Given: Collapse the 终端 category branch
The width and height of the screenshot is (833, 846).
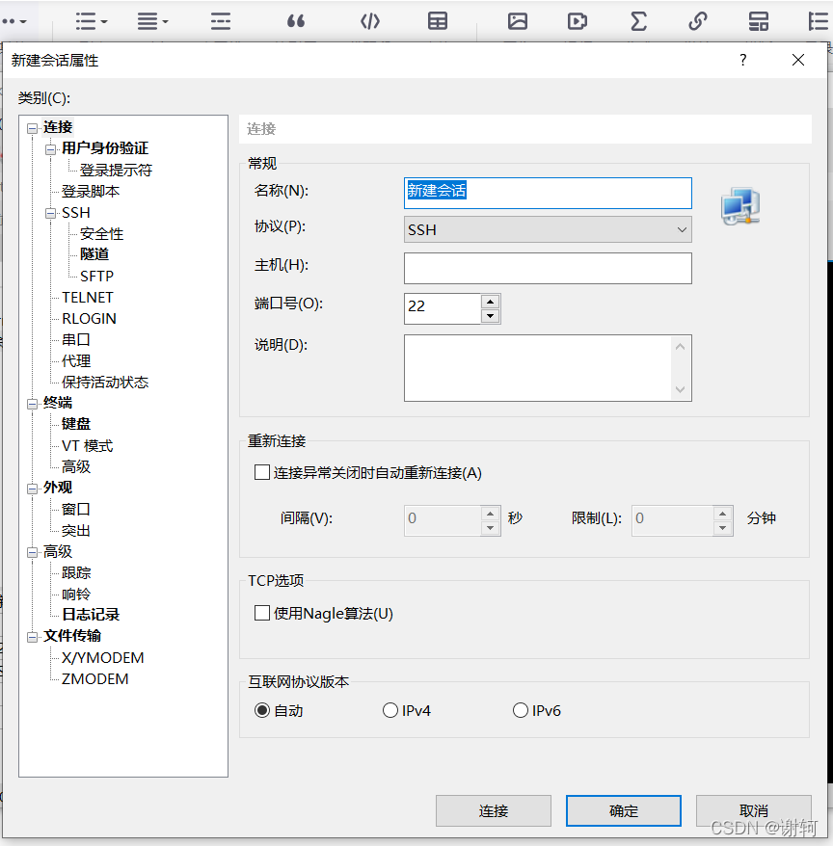Looking at the screenshot, I should [x=32, y=402].
